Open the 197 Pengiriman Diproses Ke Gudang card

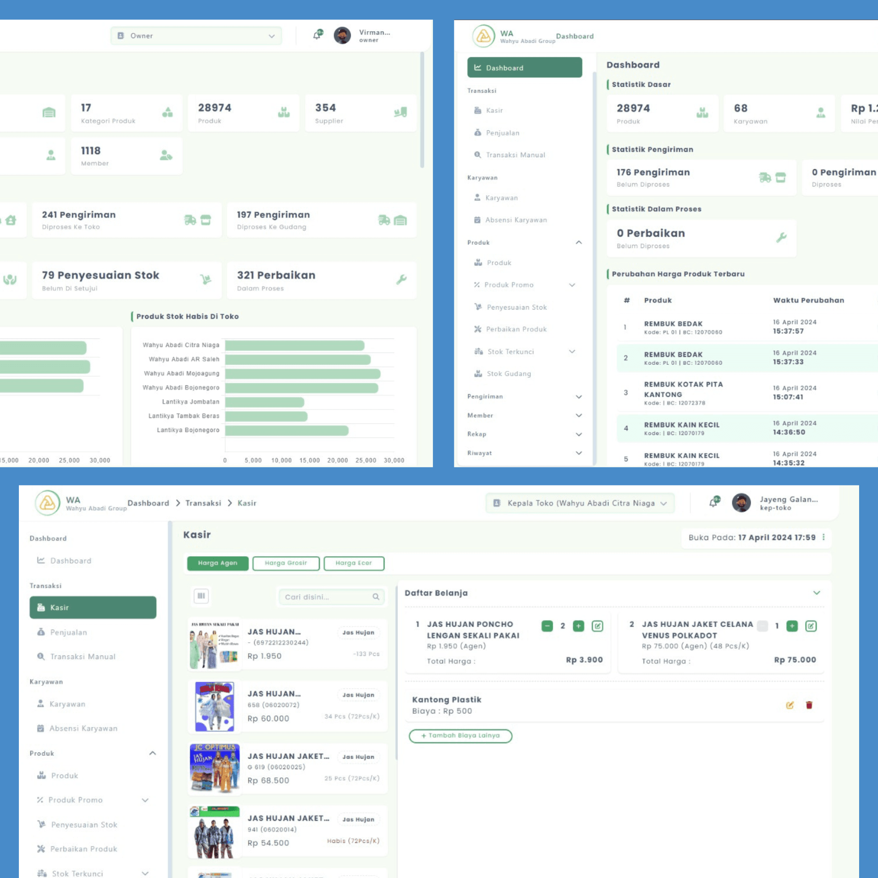pos(322,220)
